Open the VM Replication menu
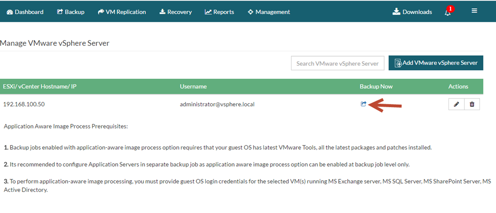The image size is (496, 213). pos(122,12)
